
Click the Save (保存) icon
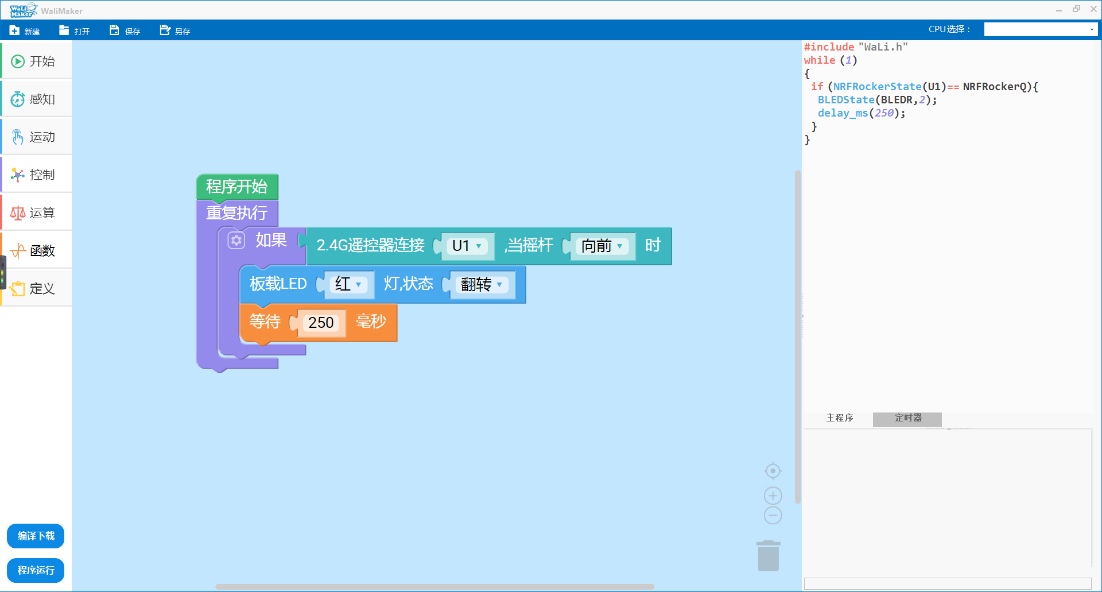click(114, 30)
